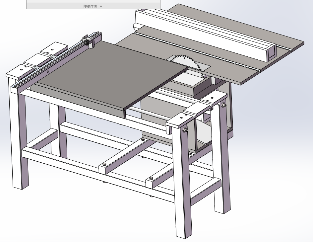Collapse panel using arrow beside 隐藏详情
This screenshot has height=242, width=313.
101,6
